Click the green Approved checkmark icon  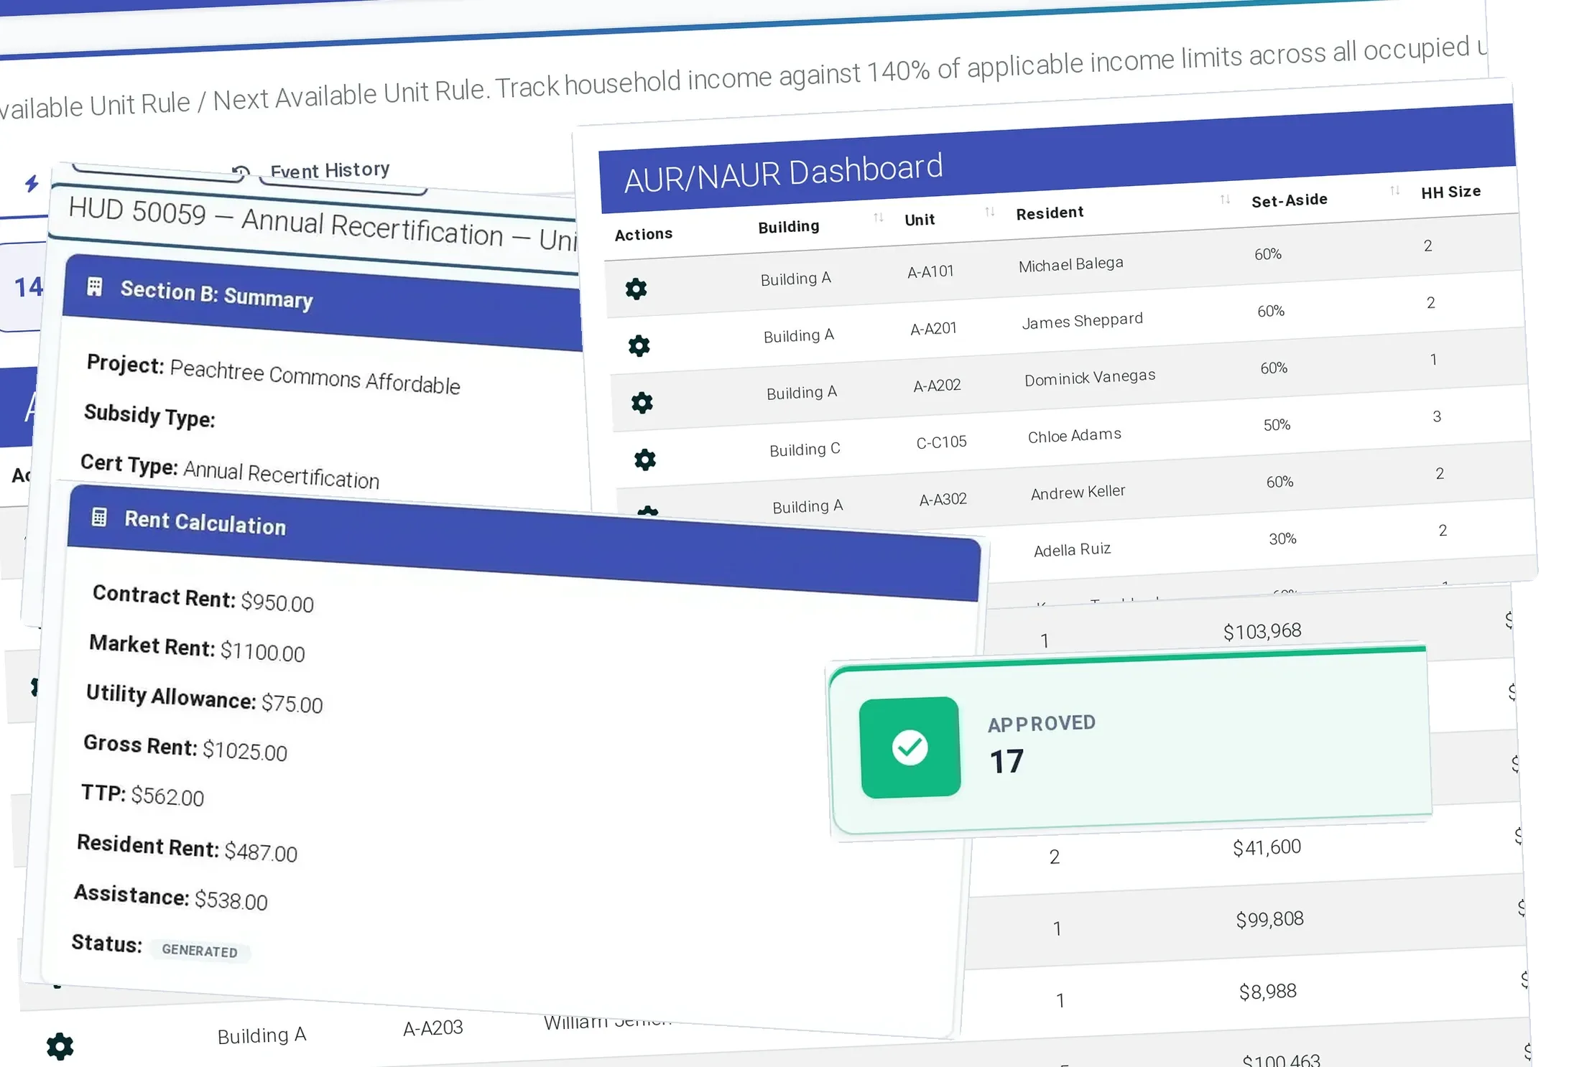[x=910, y=747]
